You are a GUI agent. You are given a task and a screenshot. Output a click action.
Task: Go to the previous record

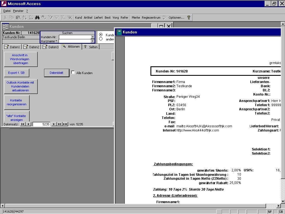(x=28, y=124)
